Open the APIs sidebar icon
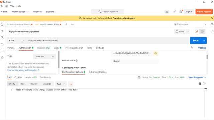Viewport: 214px width, 120px height. 2,31
